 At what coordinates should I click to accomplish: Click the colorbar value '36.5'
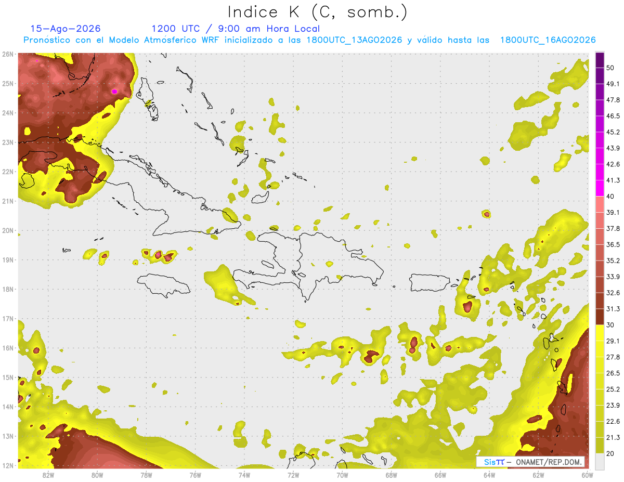coord(613,244)
